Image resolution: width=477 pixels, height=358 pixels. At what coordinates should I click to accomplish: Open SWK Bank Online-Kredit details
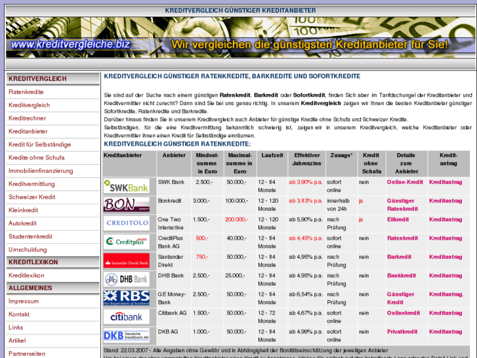point(405,182)
